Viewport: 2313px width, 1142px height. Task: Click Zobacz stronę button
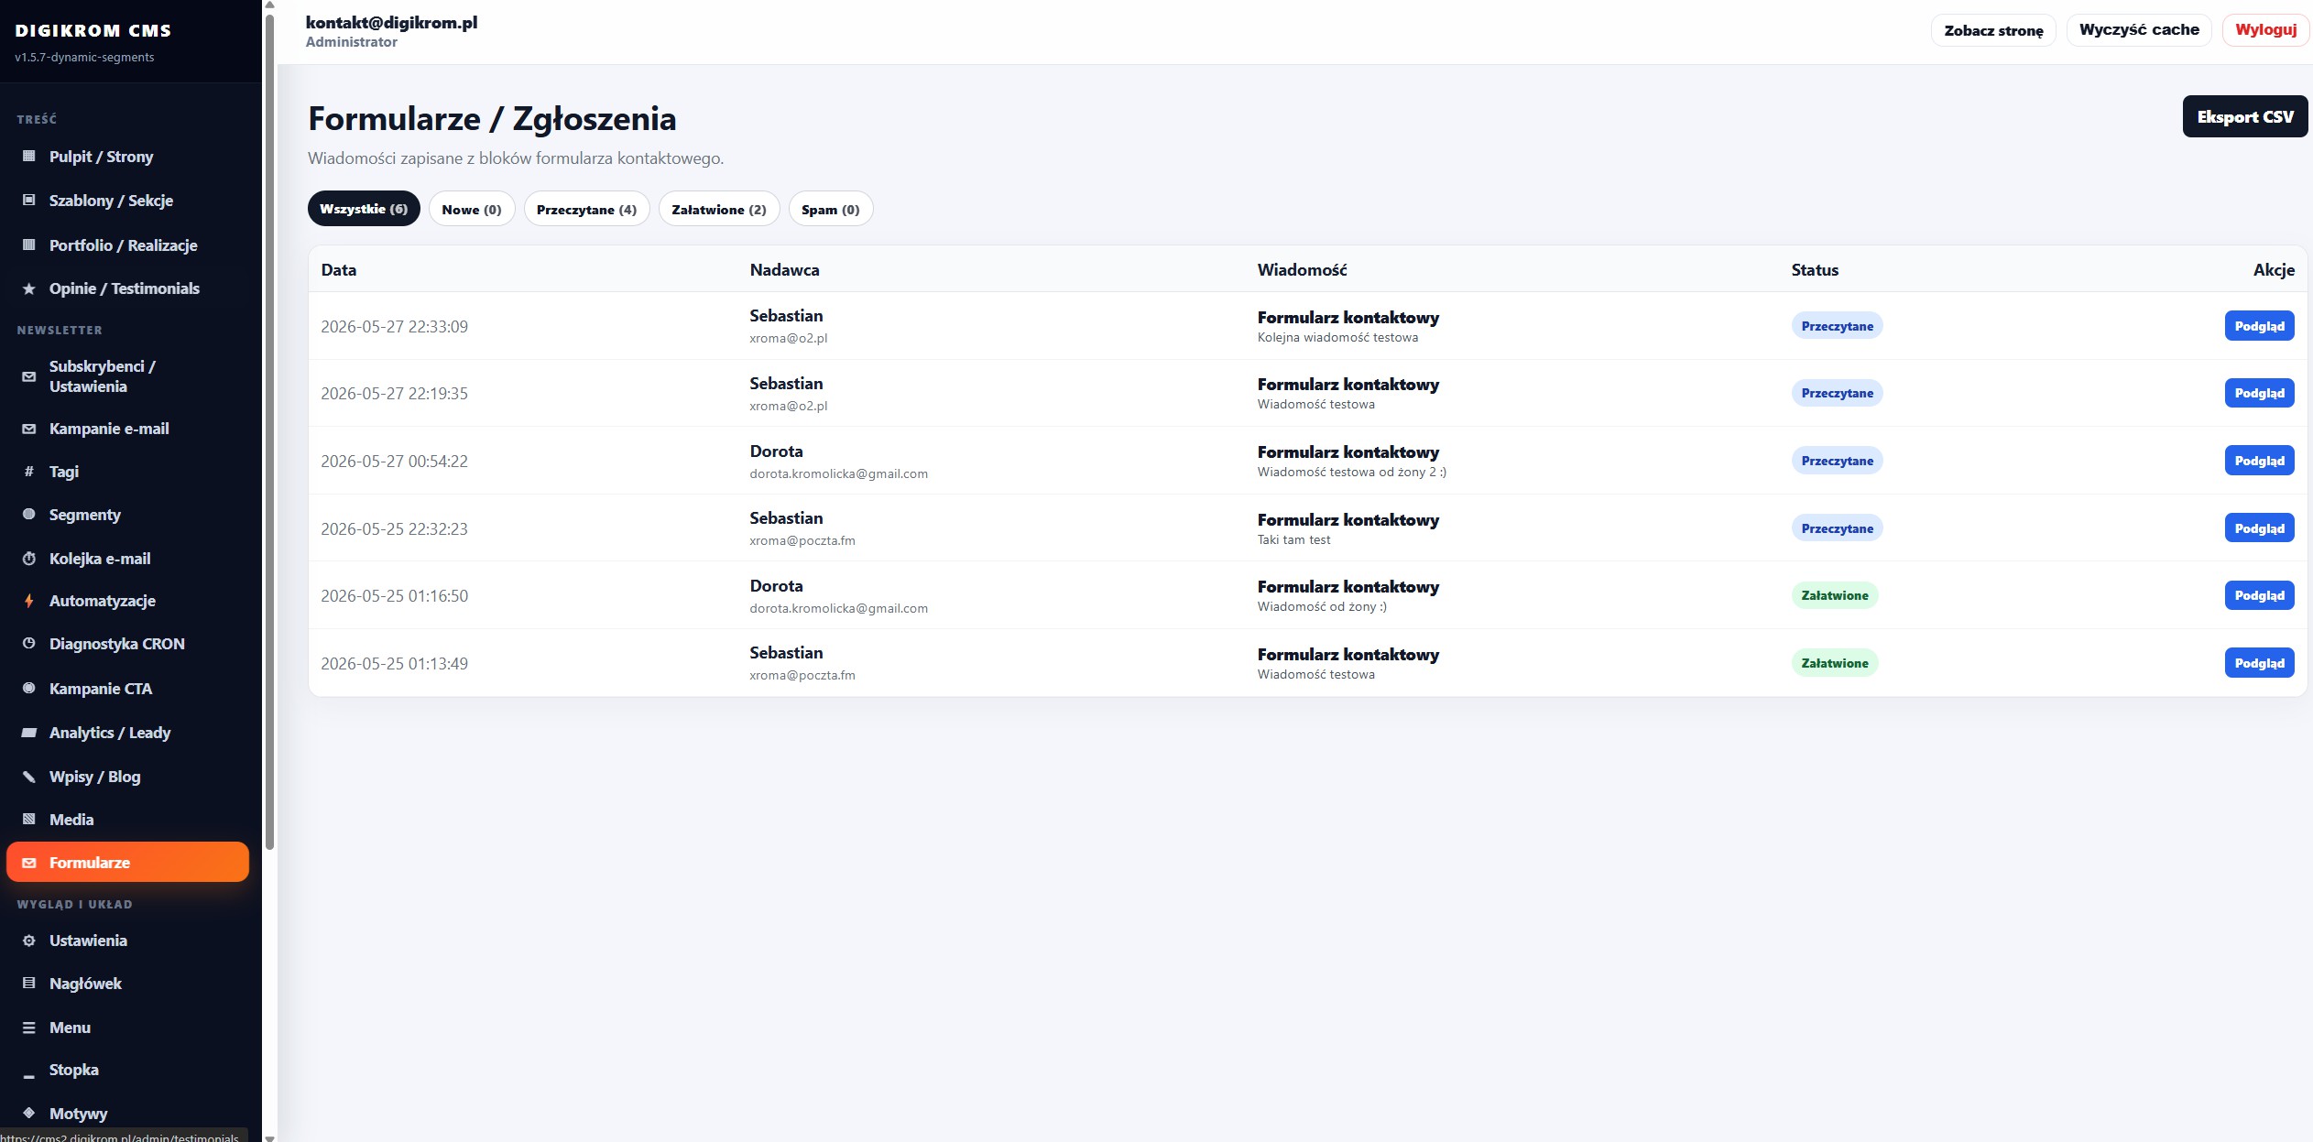[1993, 30]
